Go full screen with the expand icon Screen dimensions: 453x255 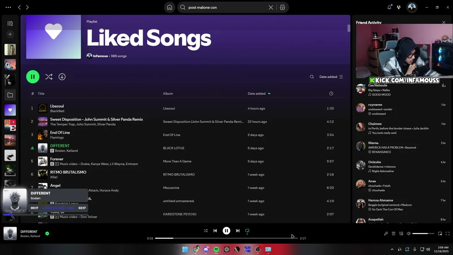pyautogui.click(x=447, y=233)
